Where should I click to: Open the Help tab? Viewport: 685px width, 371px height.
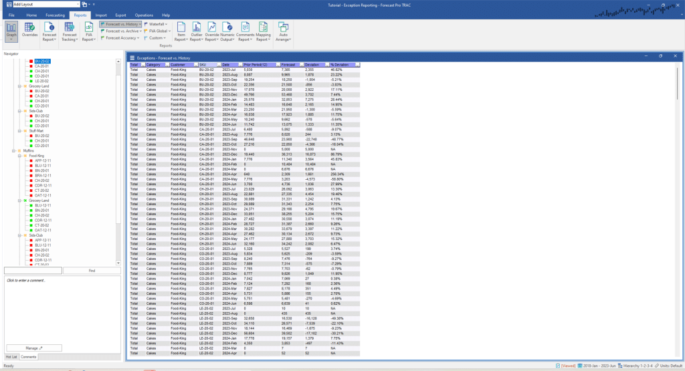[166, 15]
